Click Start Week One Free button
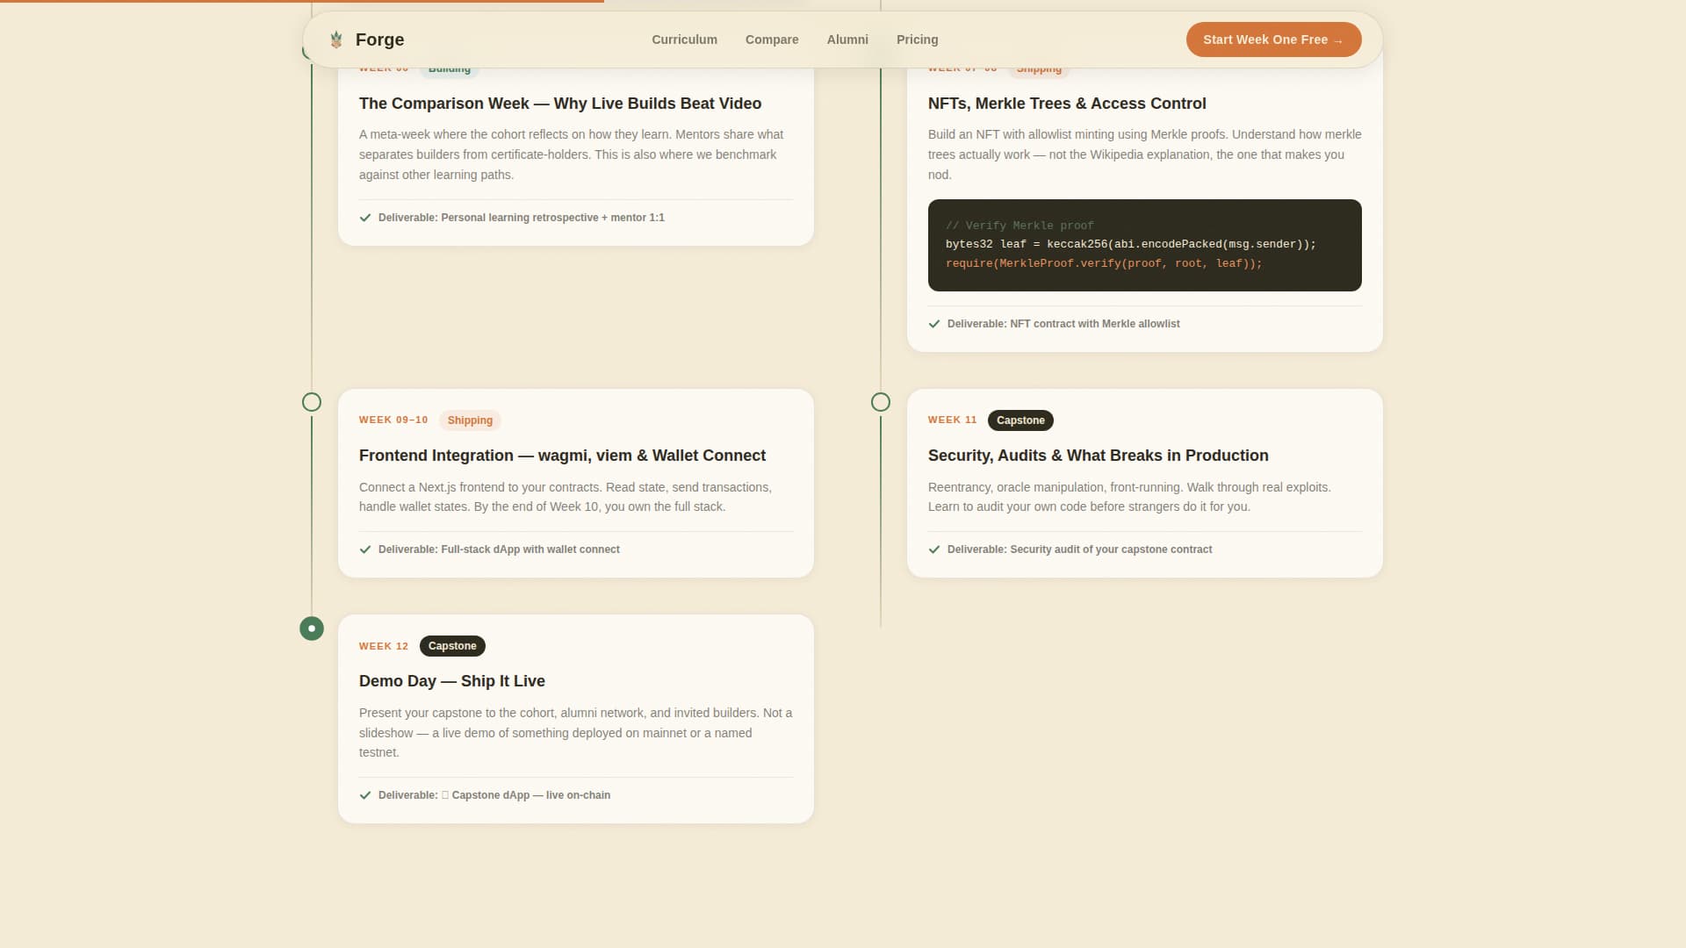Screen dimensions: 1686x948 coord(1273,39)
